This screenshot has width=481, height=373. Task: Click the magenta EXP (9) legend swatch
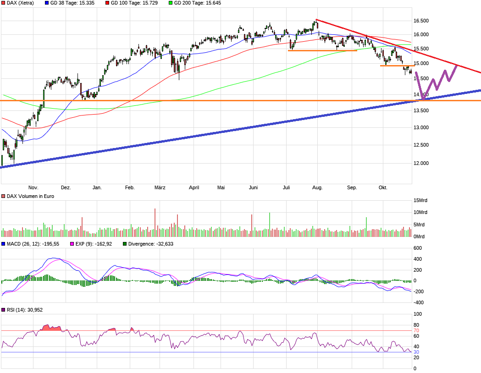[x=72, y=244]
